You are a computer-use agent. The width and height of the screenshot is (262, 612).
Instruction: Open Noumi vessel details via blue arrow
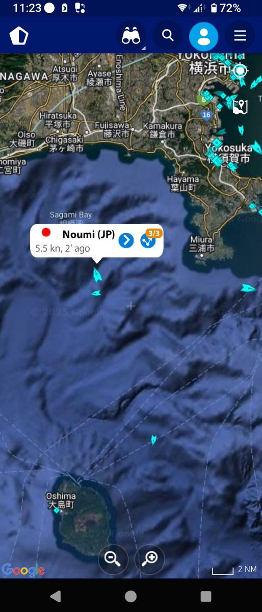coord(126,240)
